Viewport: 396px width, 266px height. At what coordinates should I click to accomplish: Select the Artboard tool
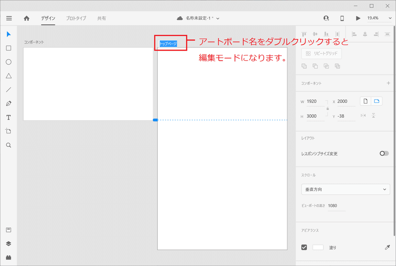pyautogui.click(x=9, y=131)
